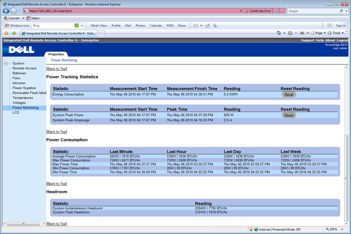The height and width of the screenshot is (234, 351).
Task: Click Share in Windows Live toolbar
Action: click(x=182, y=25)
